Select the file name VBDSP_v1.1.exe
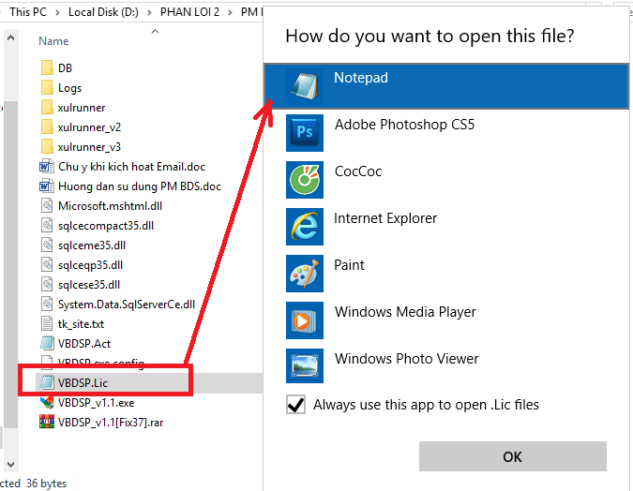The image size is (633, 491). [96, 402]
